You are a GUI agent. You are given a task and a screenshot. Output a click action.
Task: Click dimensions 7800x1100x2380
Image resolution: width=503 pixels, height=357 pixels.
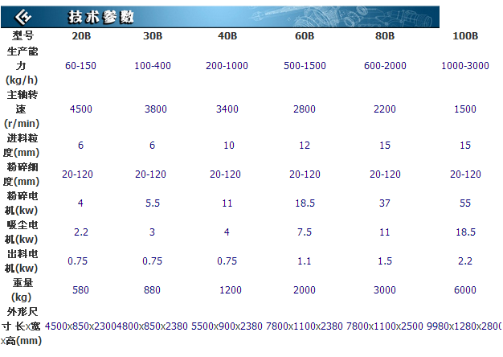305,326
